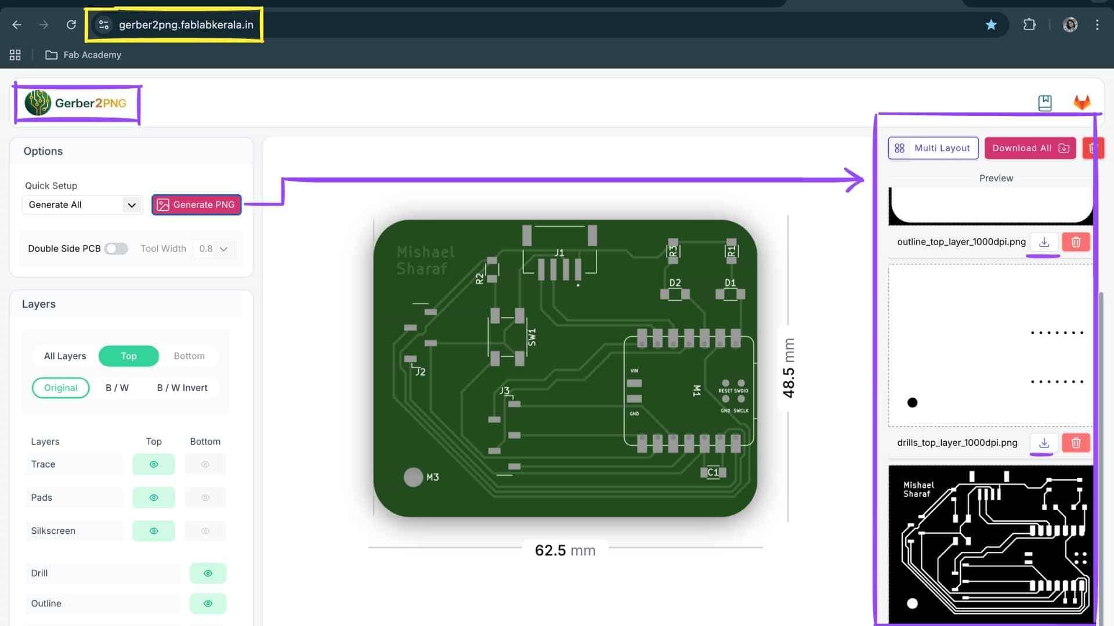Image resolution: width=1114 pixels, height=626 pixels.
Task: Open the GitLab repository icon
Action: 1082,103
